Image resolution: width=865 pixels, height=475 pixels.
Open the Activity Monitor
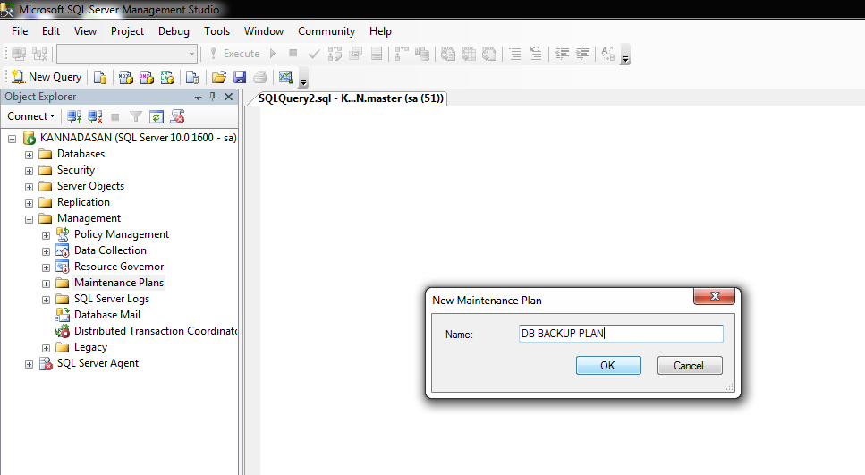[x=285, y=77]
